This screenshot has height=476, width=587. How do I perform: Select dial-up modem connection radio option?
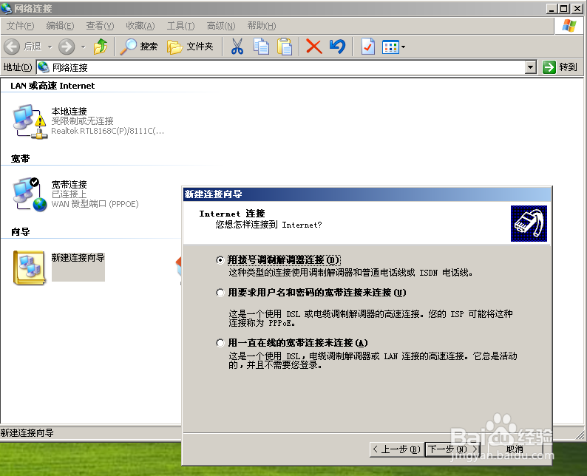click(220, 259)
